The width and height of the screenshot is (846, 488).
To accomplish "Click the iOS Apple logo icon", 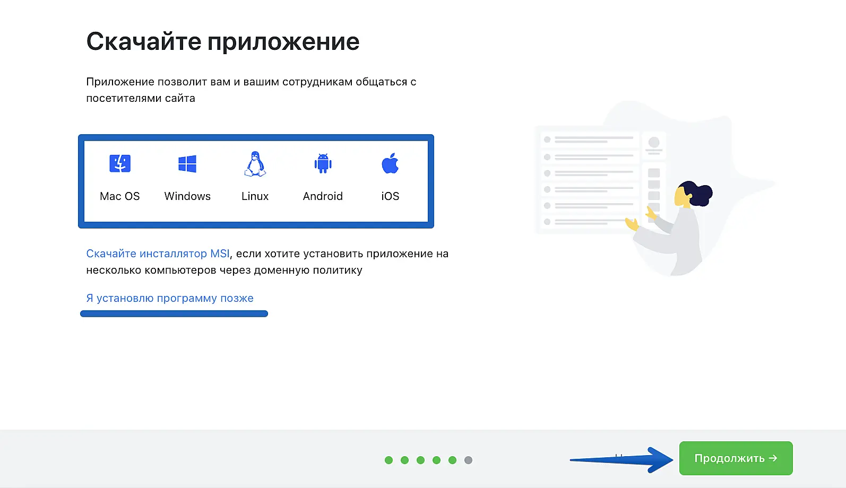I will click(390, 164).
